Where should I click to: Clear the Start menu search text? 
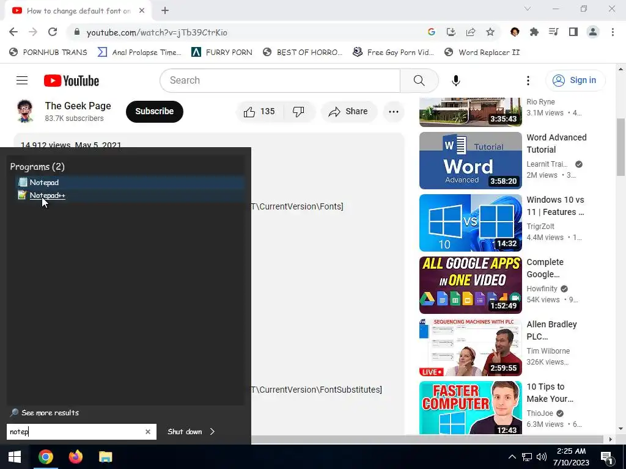click(148, 432)
